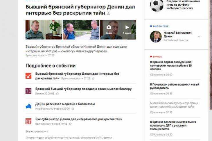Click the Регион 32 source logo
This screenshot has height=141, width=212.
click(x=28, y=91)
